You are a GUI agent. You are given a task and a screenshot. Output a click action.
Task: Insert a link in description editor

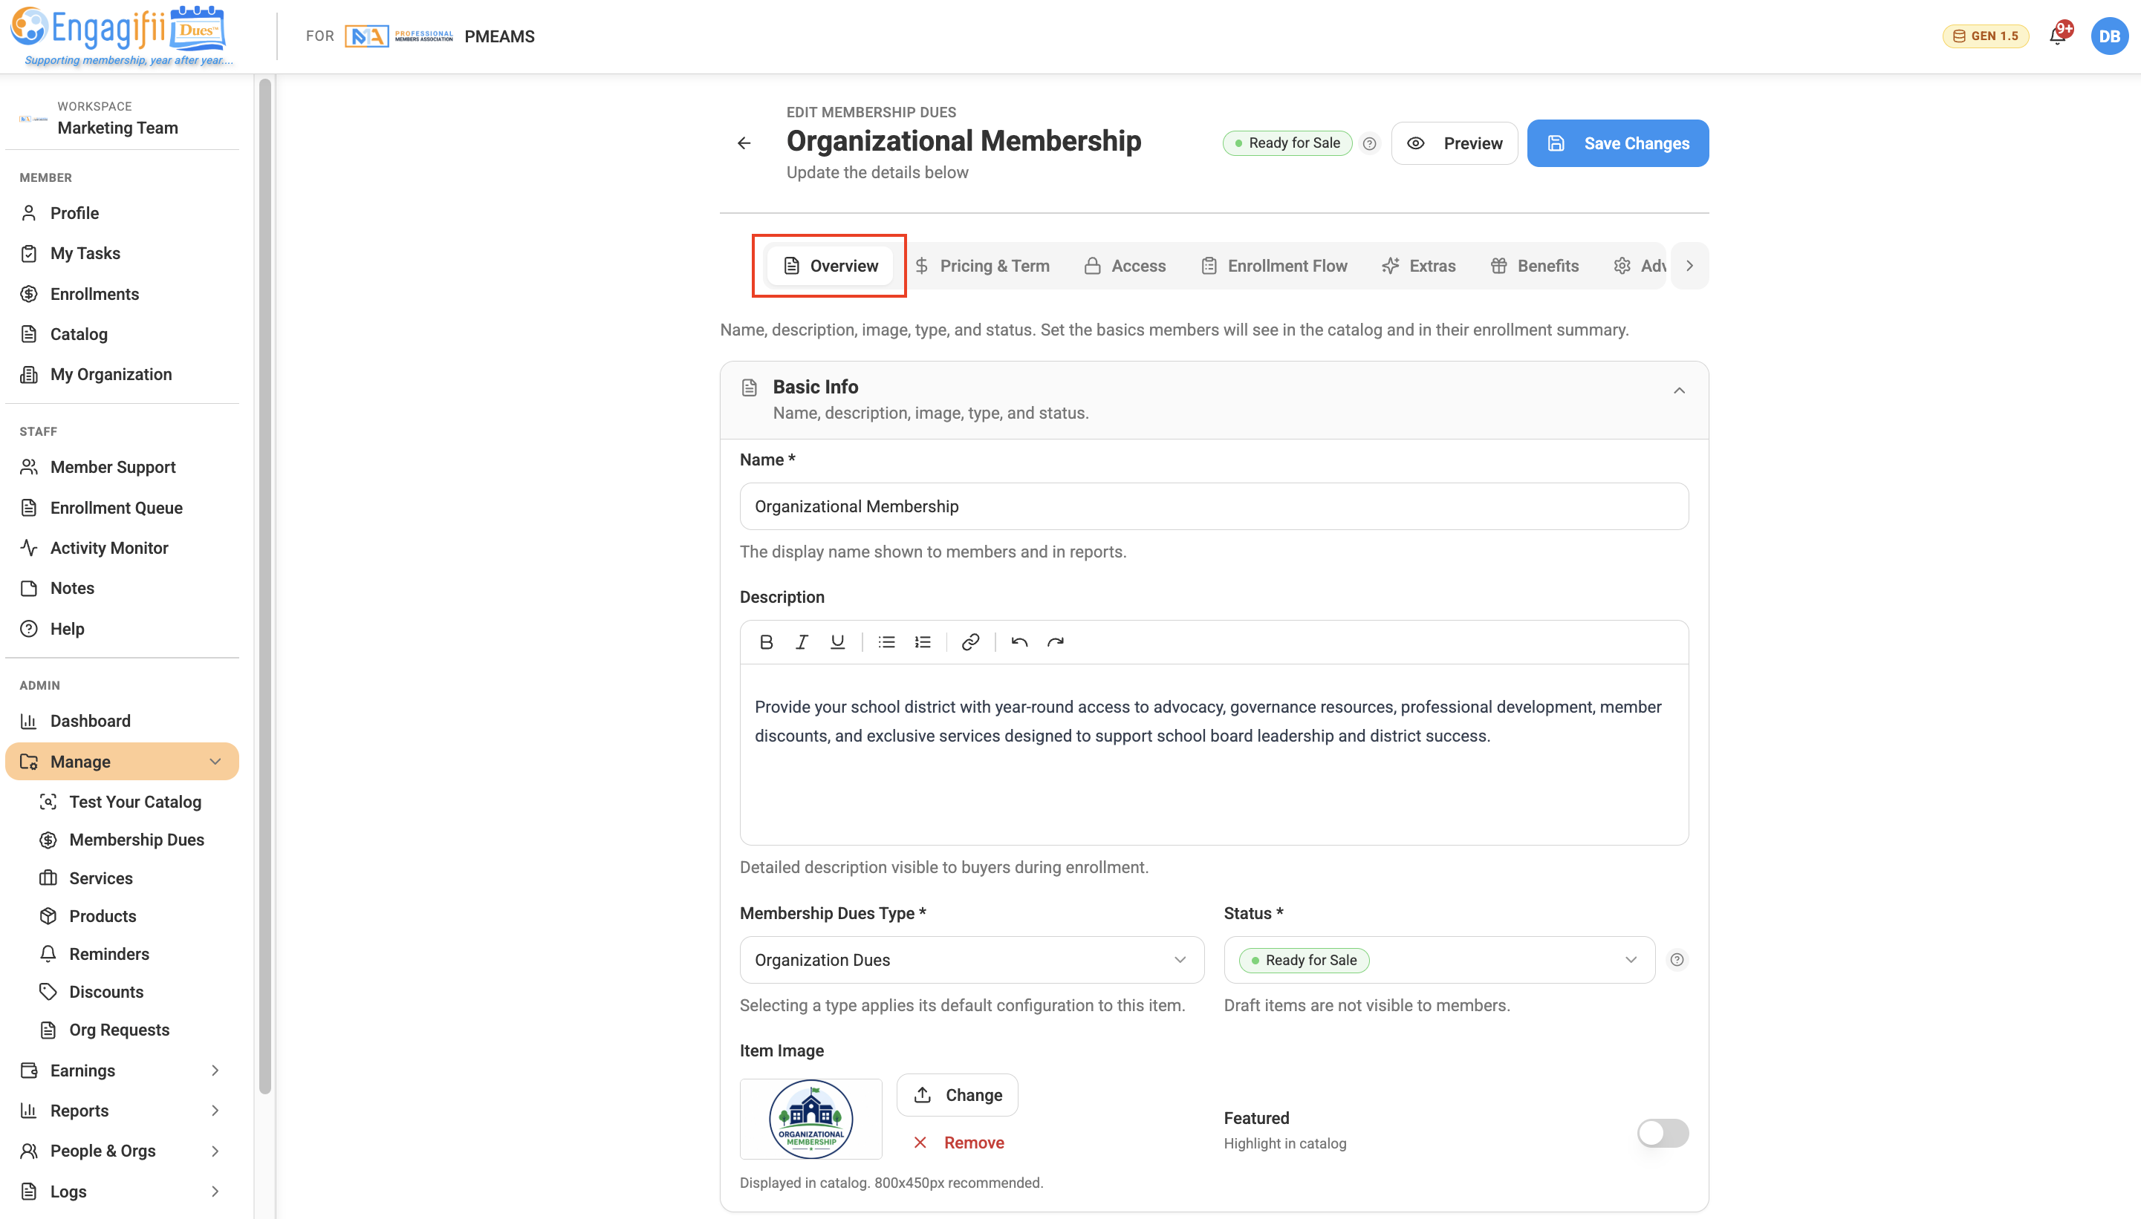[970, 642]
